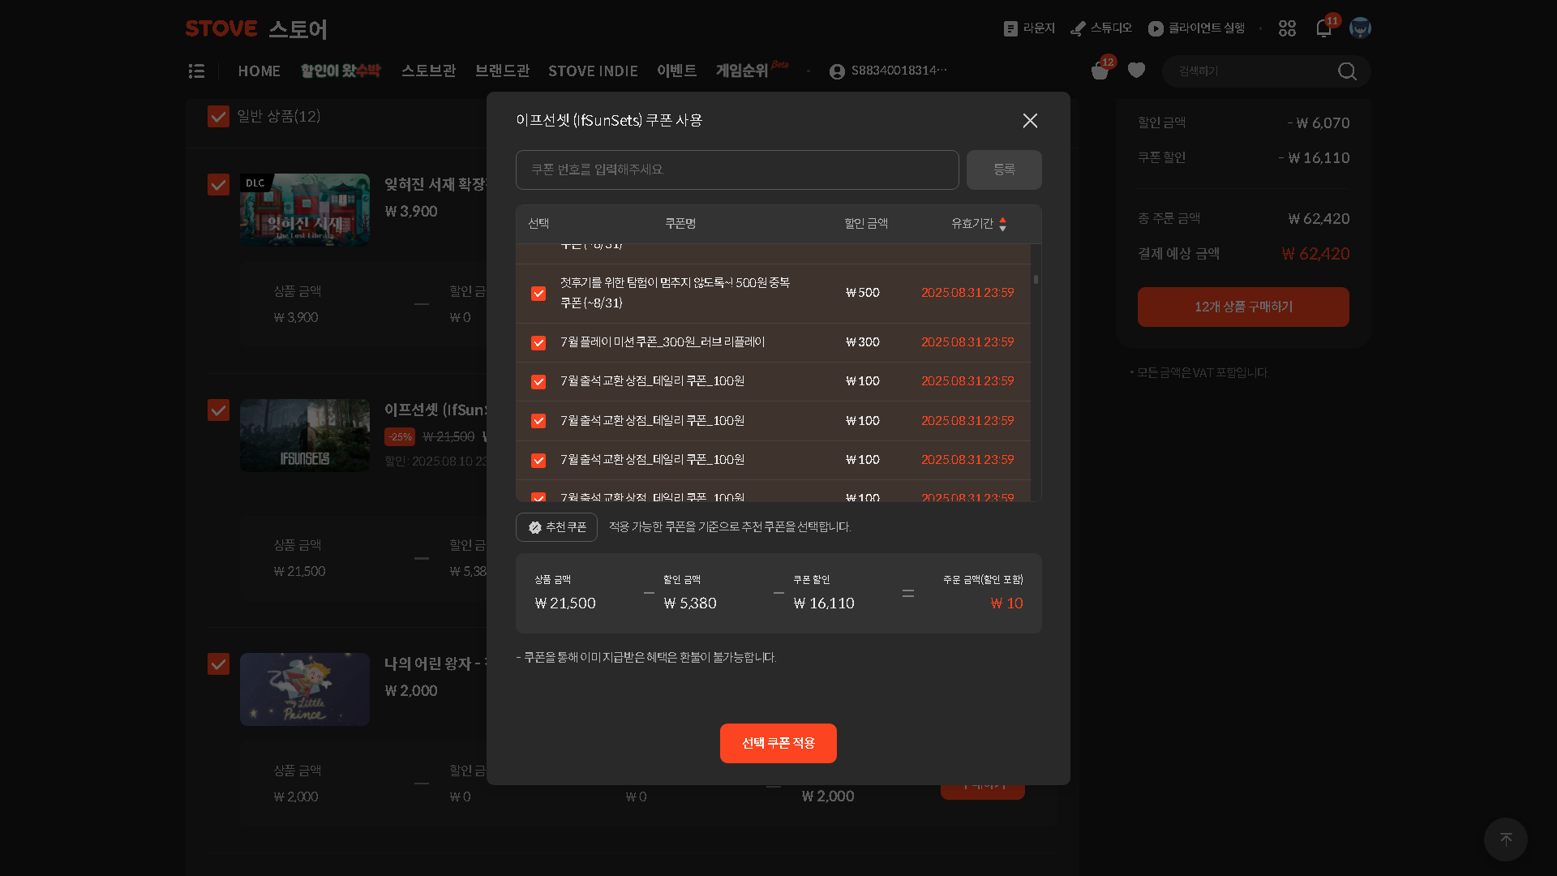Click the 스토어 store title link
Image resolution: width=1557 pixels, height=876 pixels.
pyautogui.click(x=298, y=29)
